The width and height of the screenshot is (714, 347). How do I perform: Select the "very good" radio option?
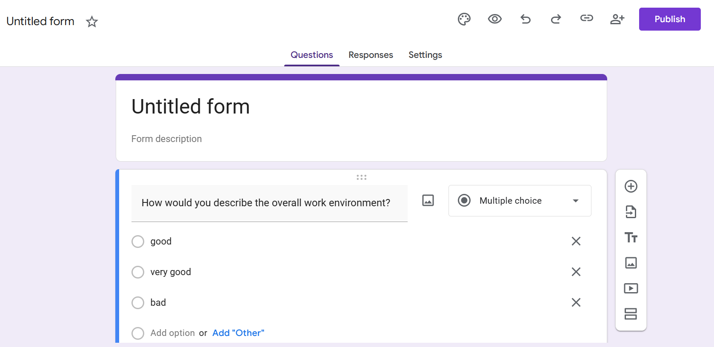[x=138, y=272]
